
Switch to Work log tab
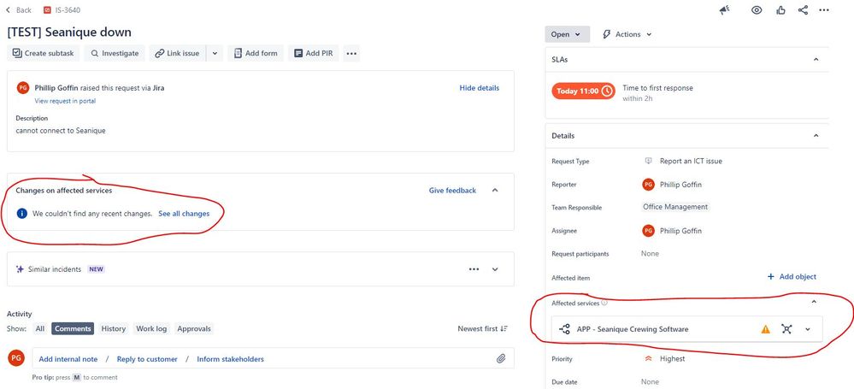151,328
